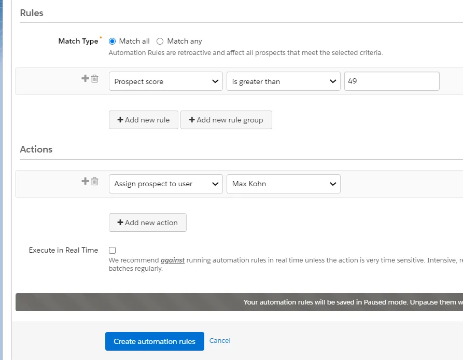Click the Actions section heading
The width and height of the screenshot is (463, 360).
[x=36, y=149]
